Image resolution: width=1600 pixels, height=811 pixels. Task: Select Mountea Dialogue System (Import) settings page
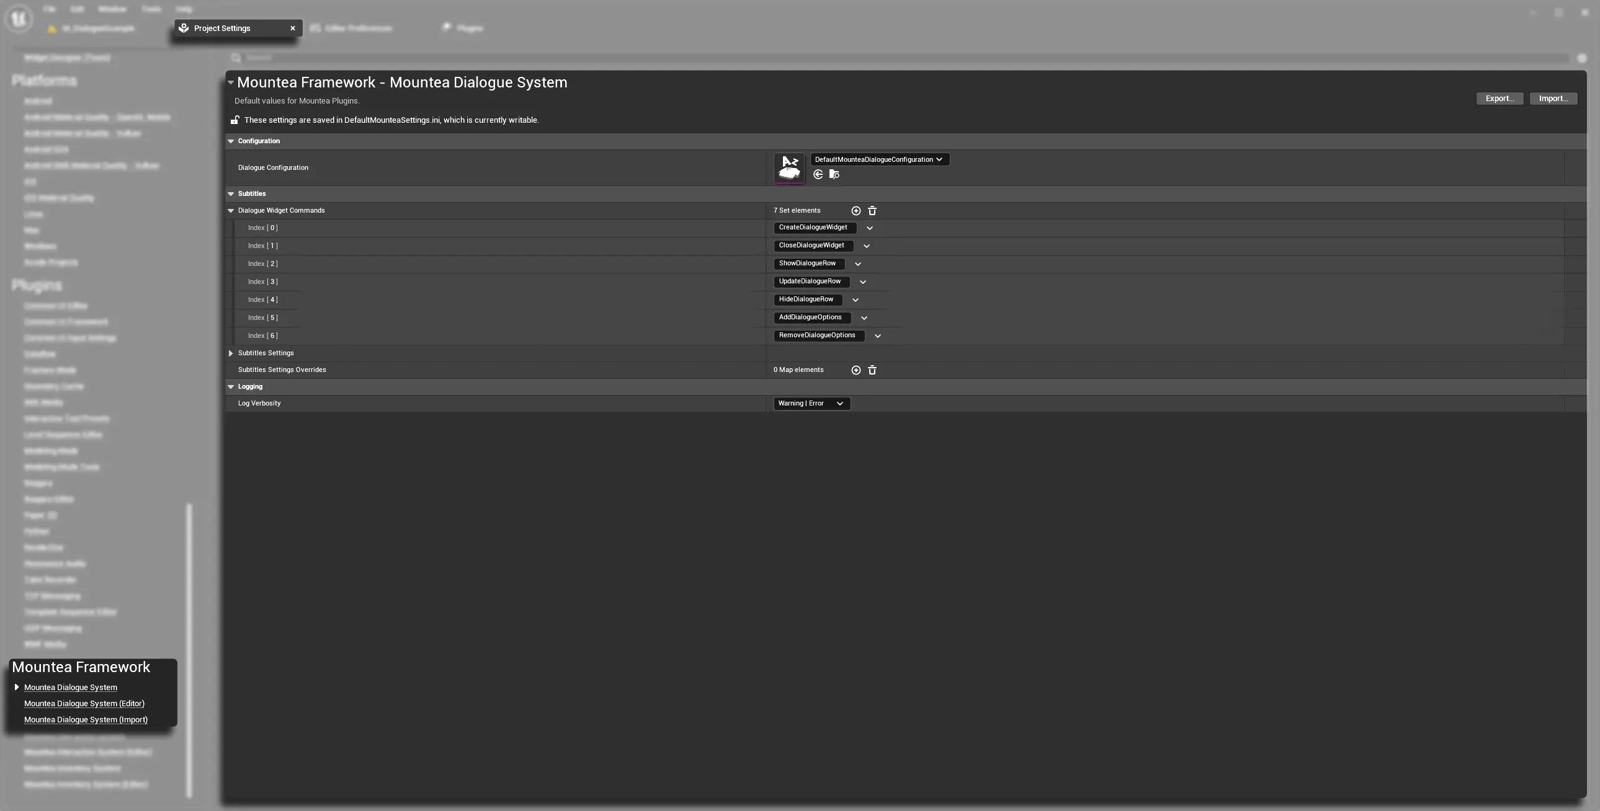click(x=86, y=720)
